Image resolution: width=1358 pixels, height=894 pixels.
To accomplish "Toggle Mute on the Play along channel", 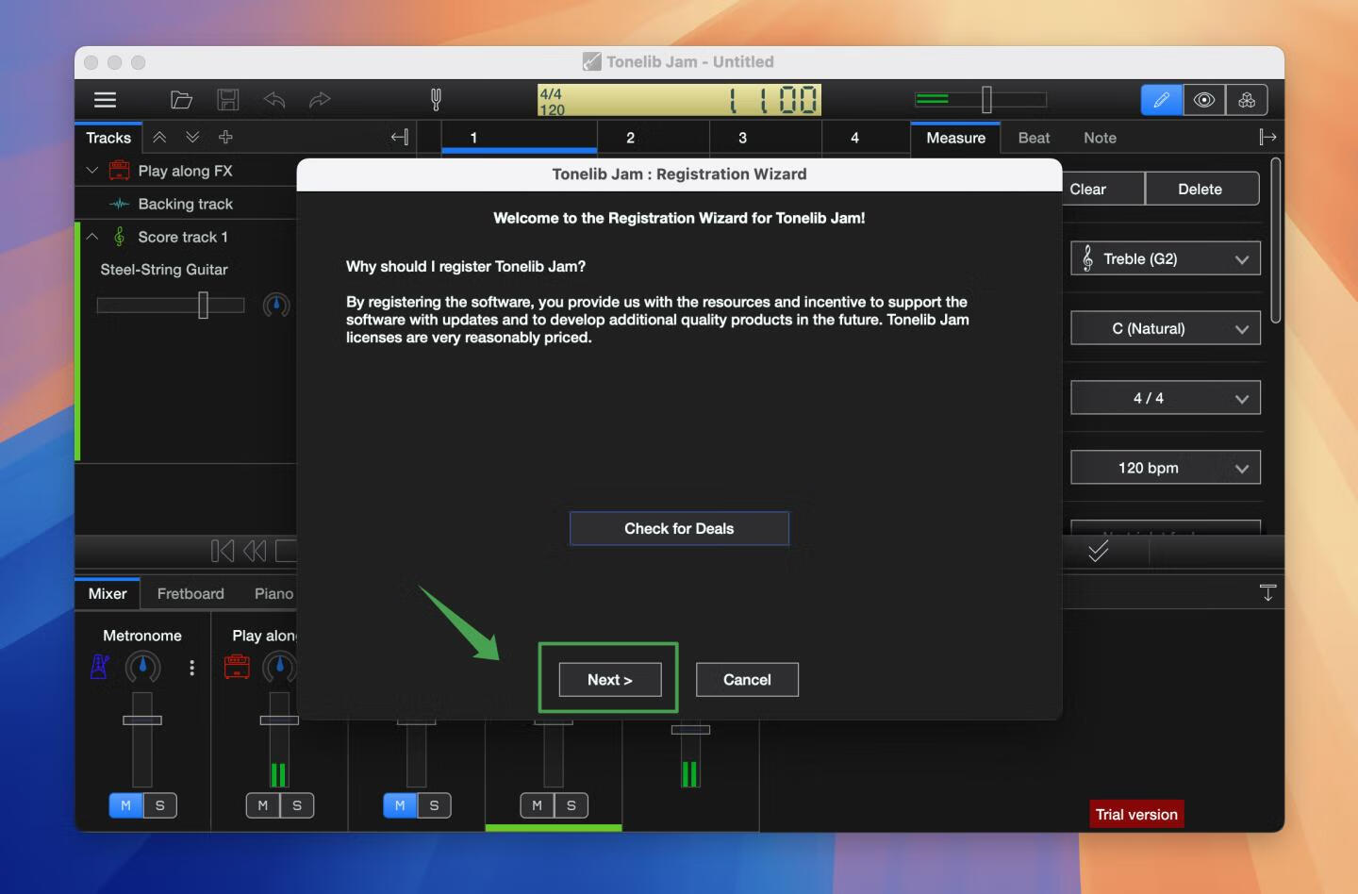I will coord(263,805).
